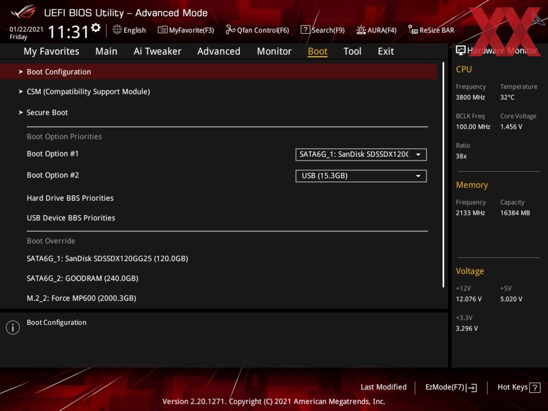Open USB Device BBS Priorities
Screen dimensions: 548x411
[x=71, y=218]
